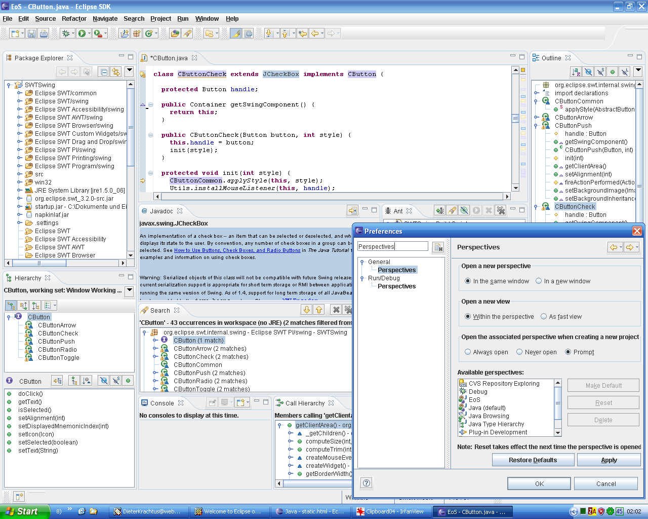The height and width of the screenshot is (519, 648).
Task: Click the flashlight Search toolbar icon
Action: [187, 33]
